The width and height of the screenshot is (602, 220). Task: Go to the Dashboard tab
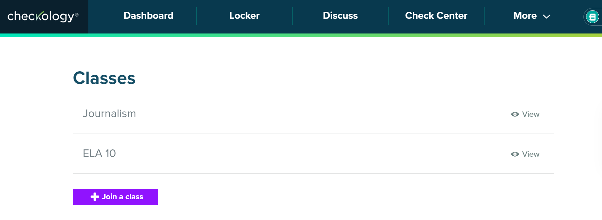pos(148,16)
